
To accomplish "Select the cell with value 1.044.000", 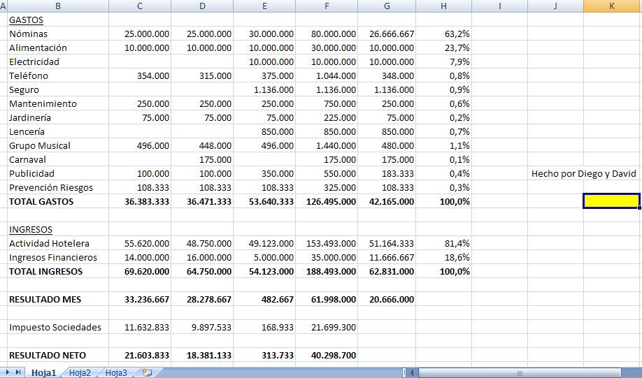I will click(327, 75).
